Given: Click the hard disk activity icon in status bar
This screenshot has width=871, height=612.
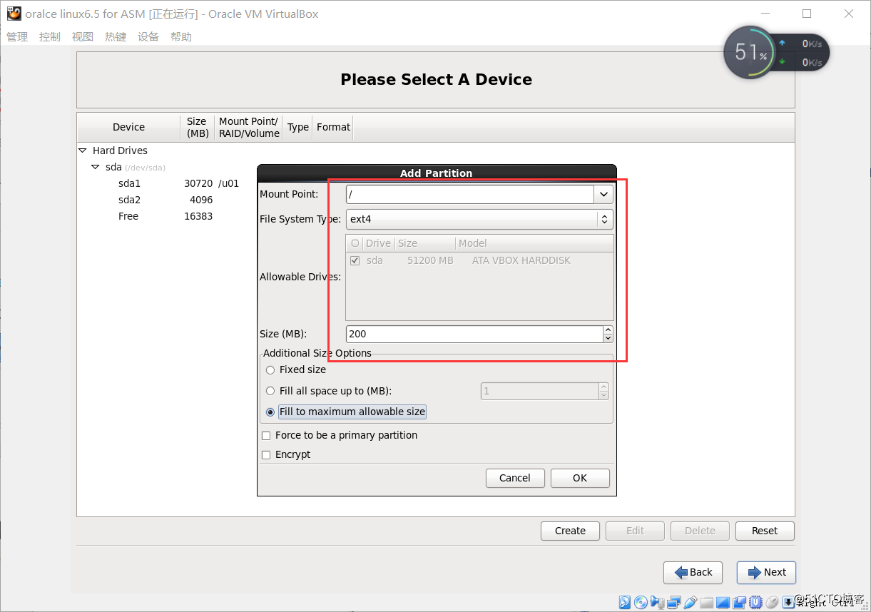Looking at the screenshot, I should pyautogui.click(x=624, y=602).
